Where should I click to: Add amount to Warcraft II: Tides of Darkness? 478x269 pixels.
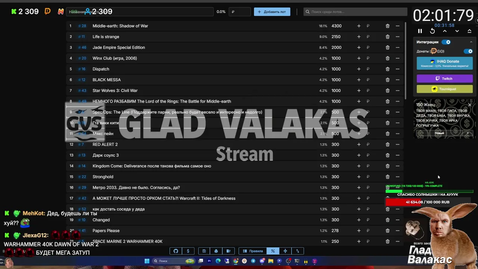pos(359,198)
